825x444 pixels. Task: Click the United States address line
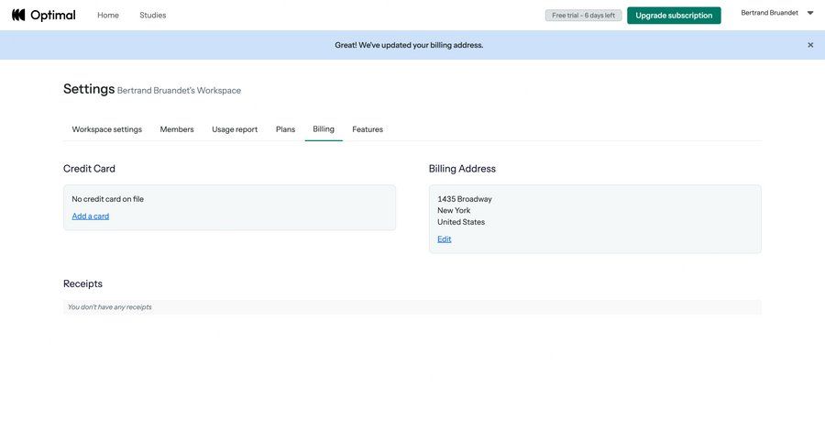[461, 222]
